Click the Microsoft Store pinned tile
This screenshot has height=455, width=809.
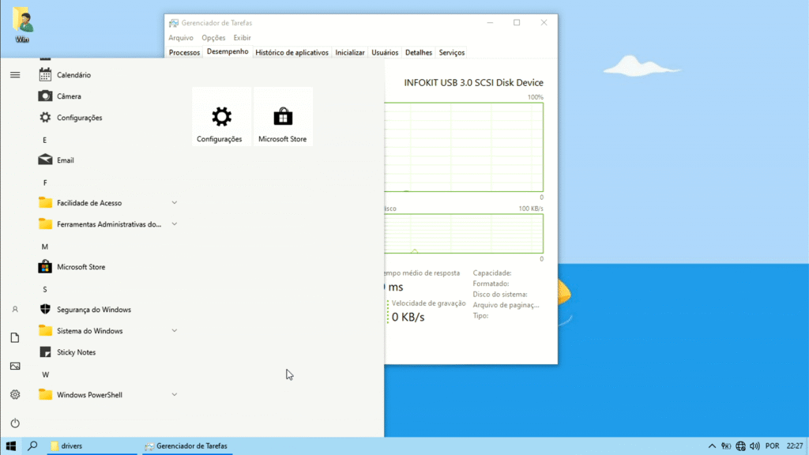282,117
